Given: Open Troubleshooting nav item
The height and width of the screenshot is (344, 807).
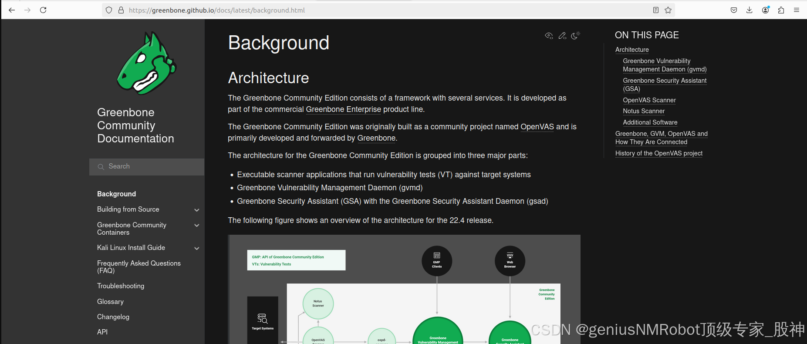Looking at the screenshot, I should coord(121,286).
